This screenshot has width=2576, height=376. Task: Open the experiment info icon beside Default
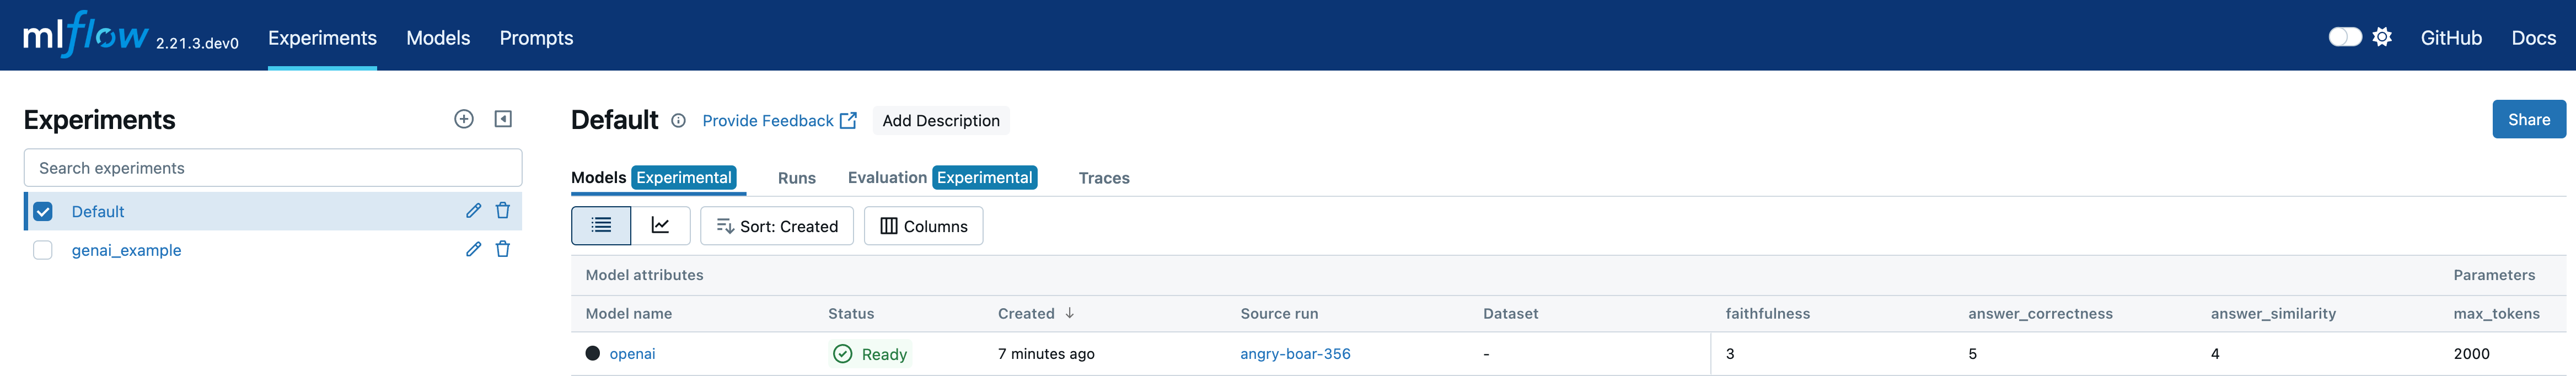[x=678, y=121]
